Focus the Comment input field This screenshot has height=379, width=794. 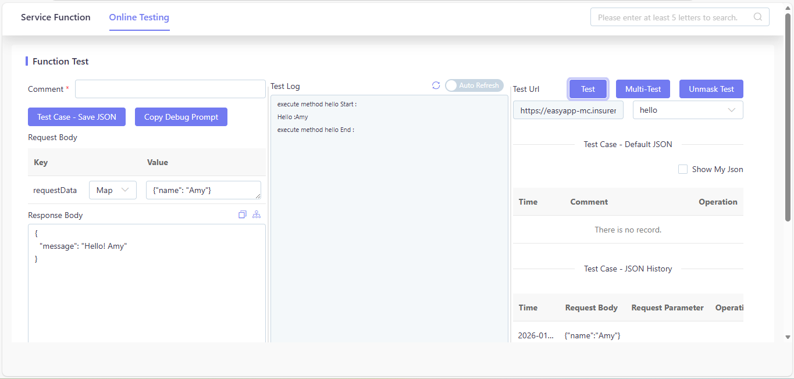tap(170, 89)
